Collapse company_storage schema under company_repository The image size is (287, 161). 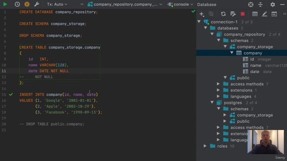tap(225, 47)
